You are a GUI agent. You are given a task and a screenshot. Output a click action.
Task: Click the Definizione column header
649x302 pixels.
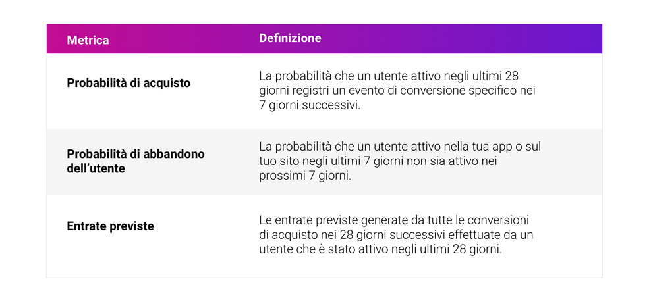pyautogui.click(x=290, y=38)
